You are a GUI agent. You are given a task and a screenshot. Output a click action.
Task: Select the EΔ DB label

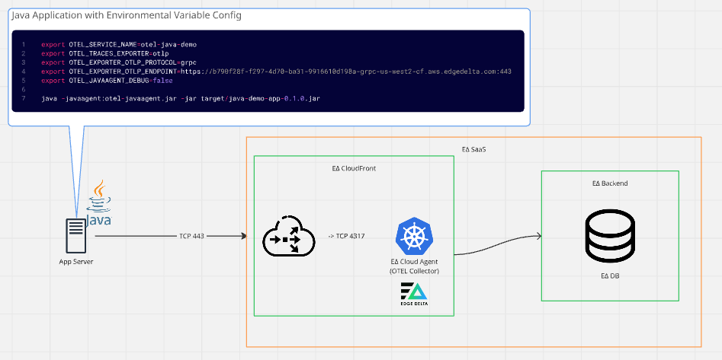pos(609,276)
